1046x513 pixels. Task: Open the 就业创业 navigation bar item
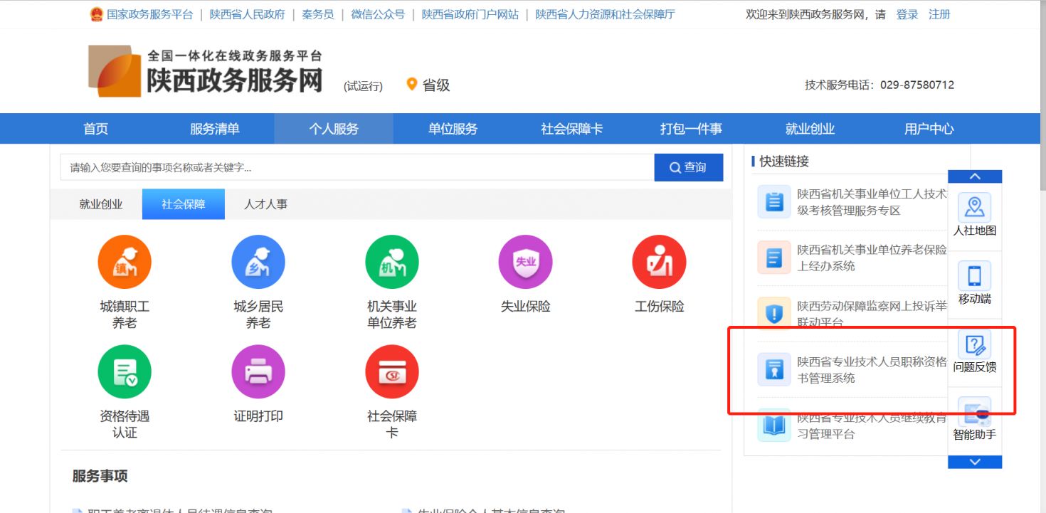click(x=810, y=129)
